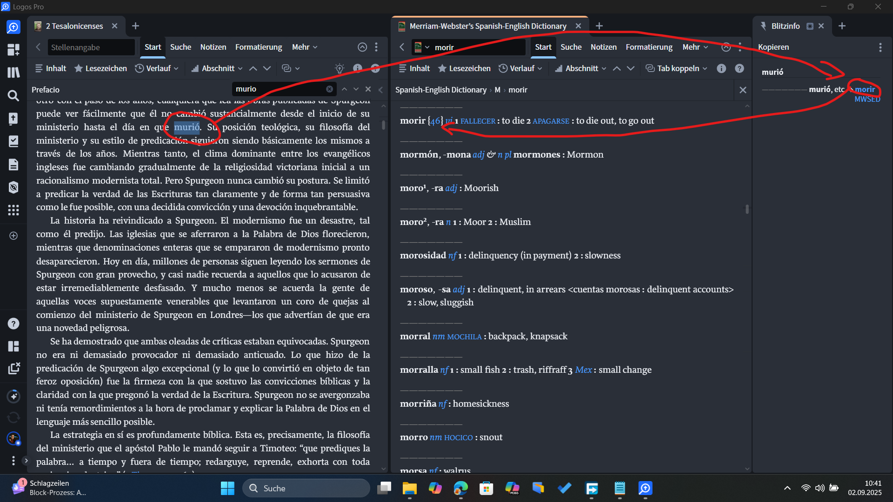Open the Search magnifier in left sidebar
The height and width of the screenshot is (502, 893).
(x=13, y=96)
